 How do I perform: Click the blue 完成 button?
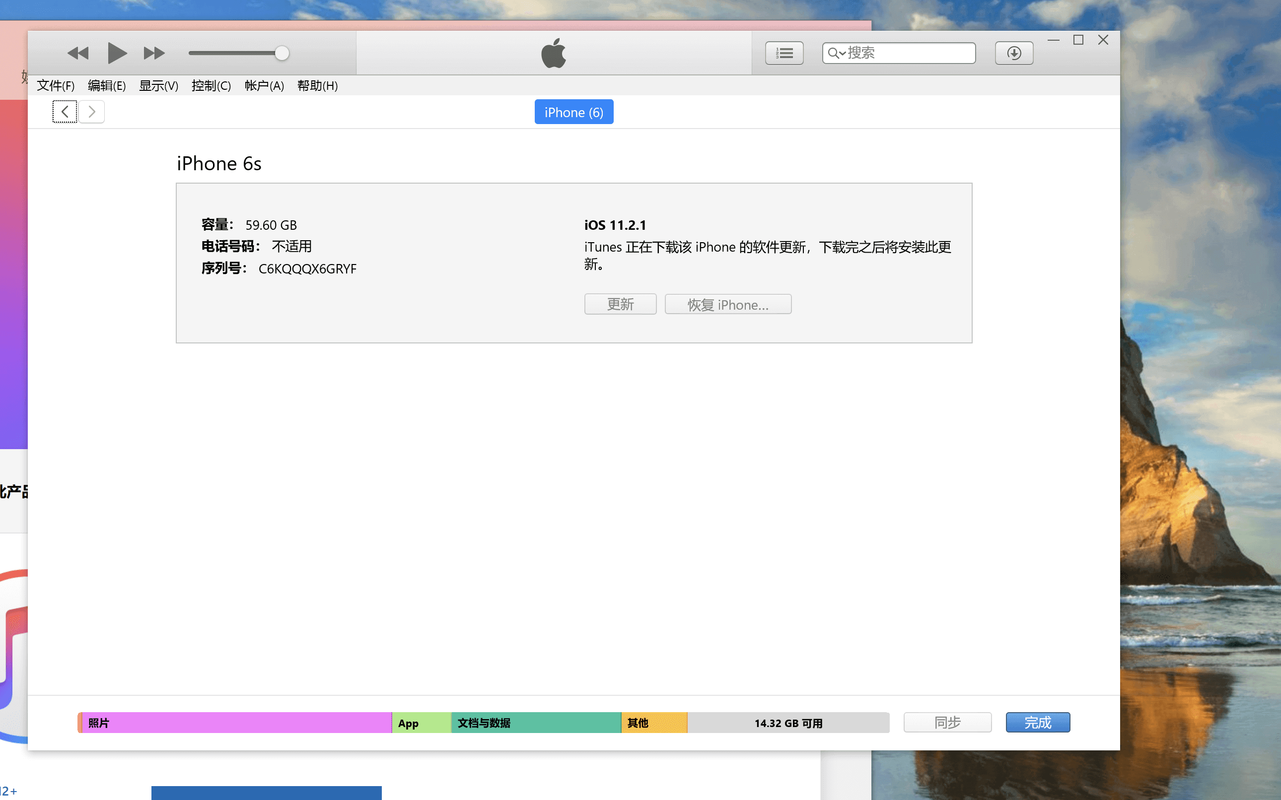coord(1038,723)
